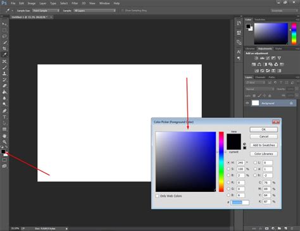Image resolution: width=300 pixels, height=231 pixels.
Task: Select the Lasso tool
Action: pos(4,36)
